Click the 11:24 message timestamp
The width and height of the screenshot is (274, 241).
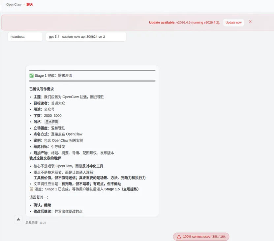click(43, 223)
